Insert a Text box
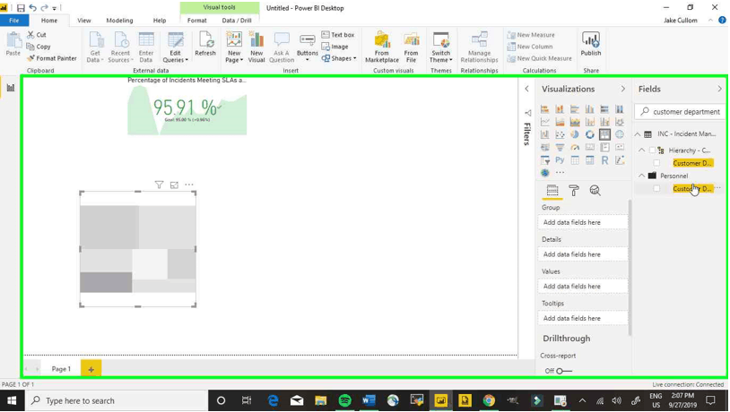This screenshot has height=412, width=730. (338, 35)
